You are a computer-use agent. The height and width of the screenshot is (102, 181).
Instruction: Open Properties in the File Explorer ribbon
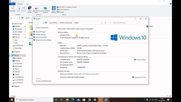point(13,9)
